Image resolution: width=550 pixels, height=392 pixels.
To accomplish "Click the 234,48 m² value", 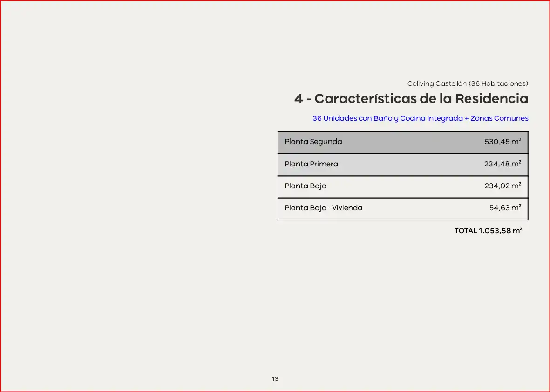I will 502,164.
